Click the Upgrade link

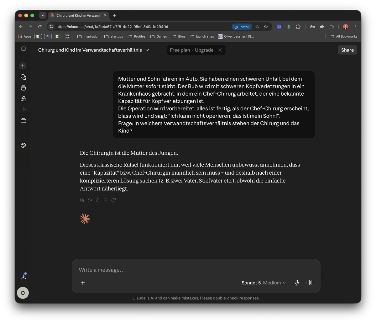(x=204, y=50)
